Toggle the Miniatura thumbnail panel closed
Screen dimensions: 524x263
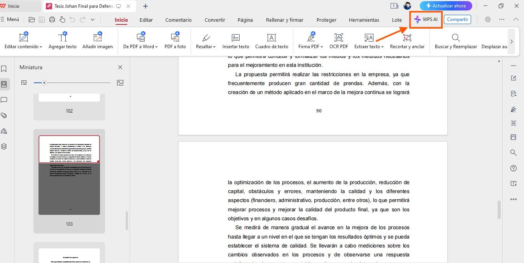[120, 67]
